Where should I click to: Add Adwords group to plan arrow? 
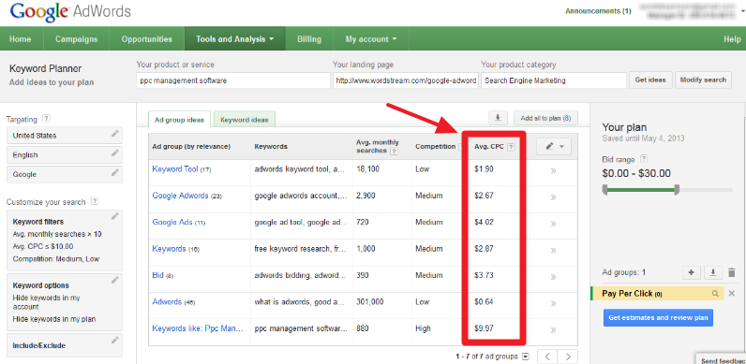click(x=553, y=303)
